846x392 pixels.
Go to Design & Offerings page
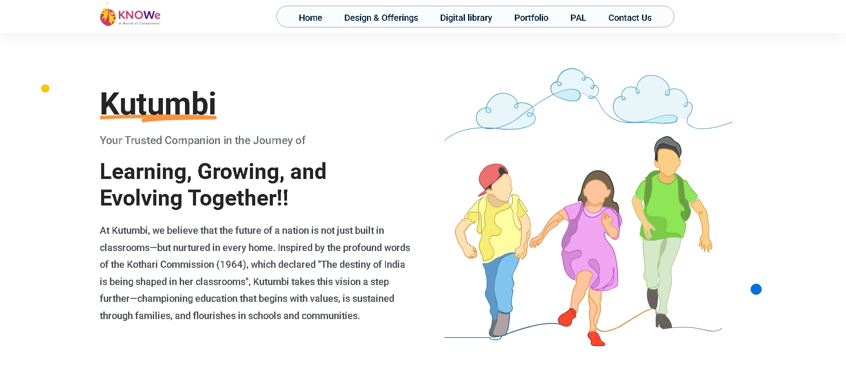(381, 18)
